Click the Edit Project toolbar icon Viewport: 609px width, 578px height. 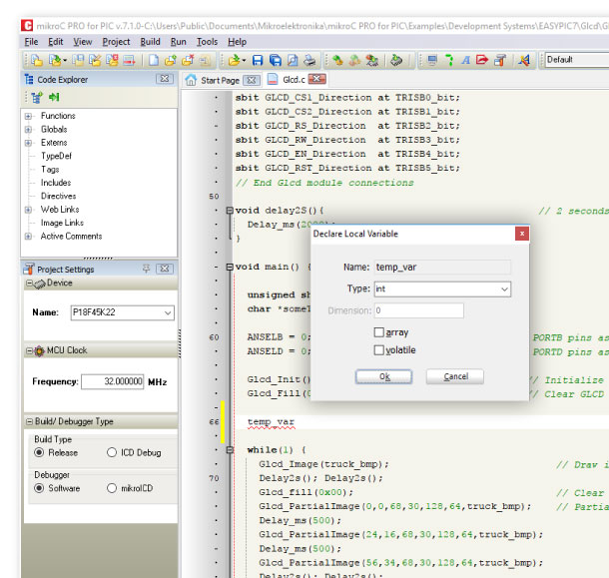[x=95, y=60]
